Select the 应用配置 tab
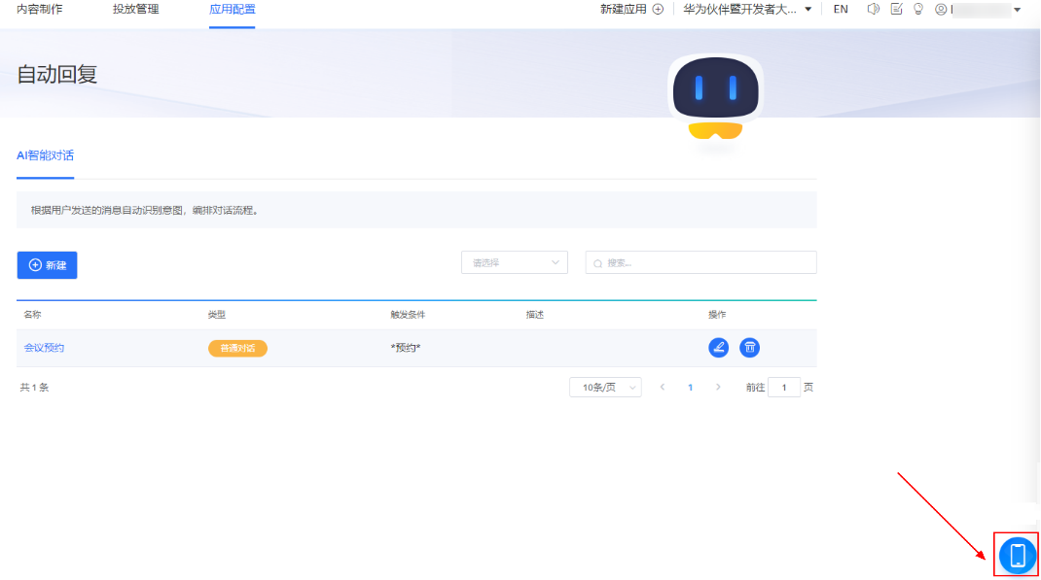This screenshot has height=580, width=1041. pos(232,10)
